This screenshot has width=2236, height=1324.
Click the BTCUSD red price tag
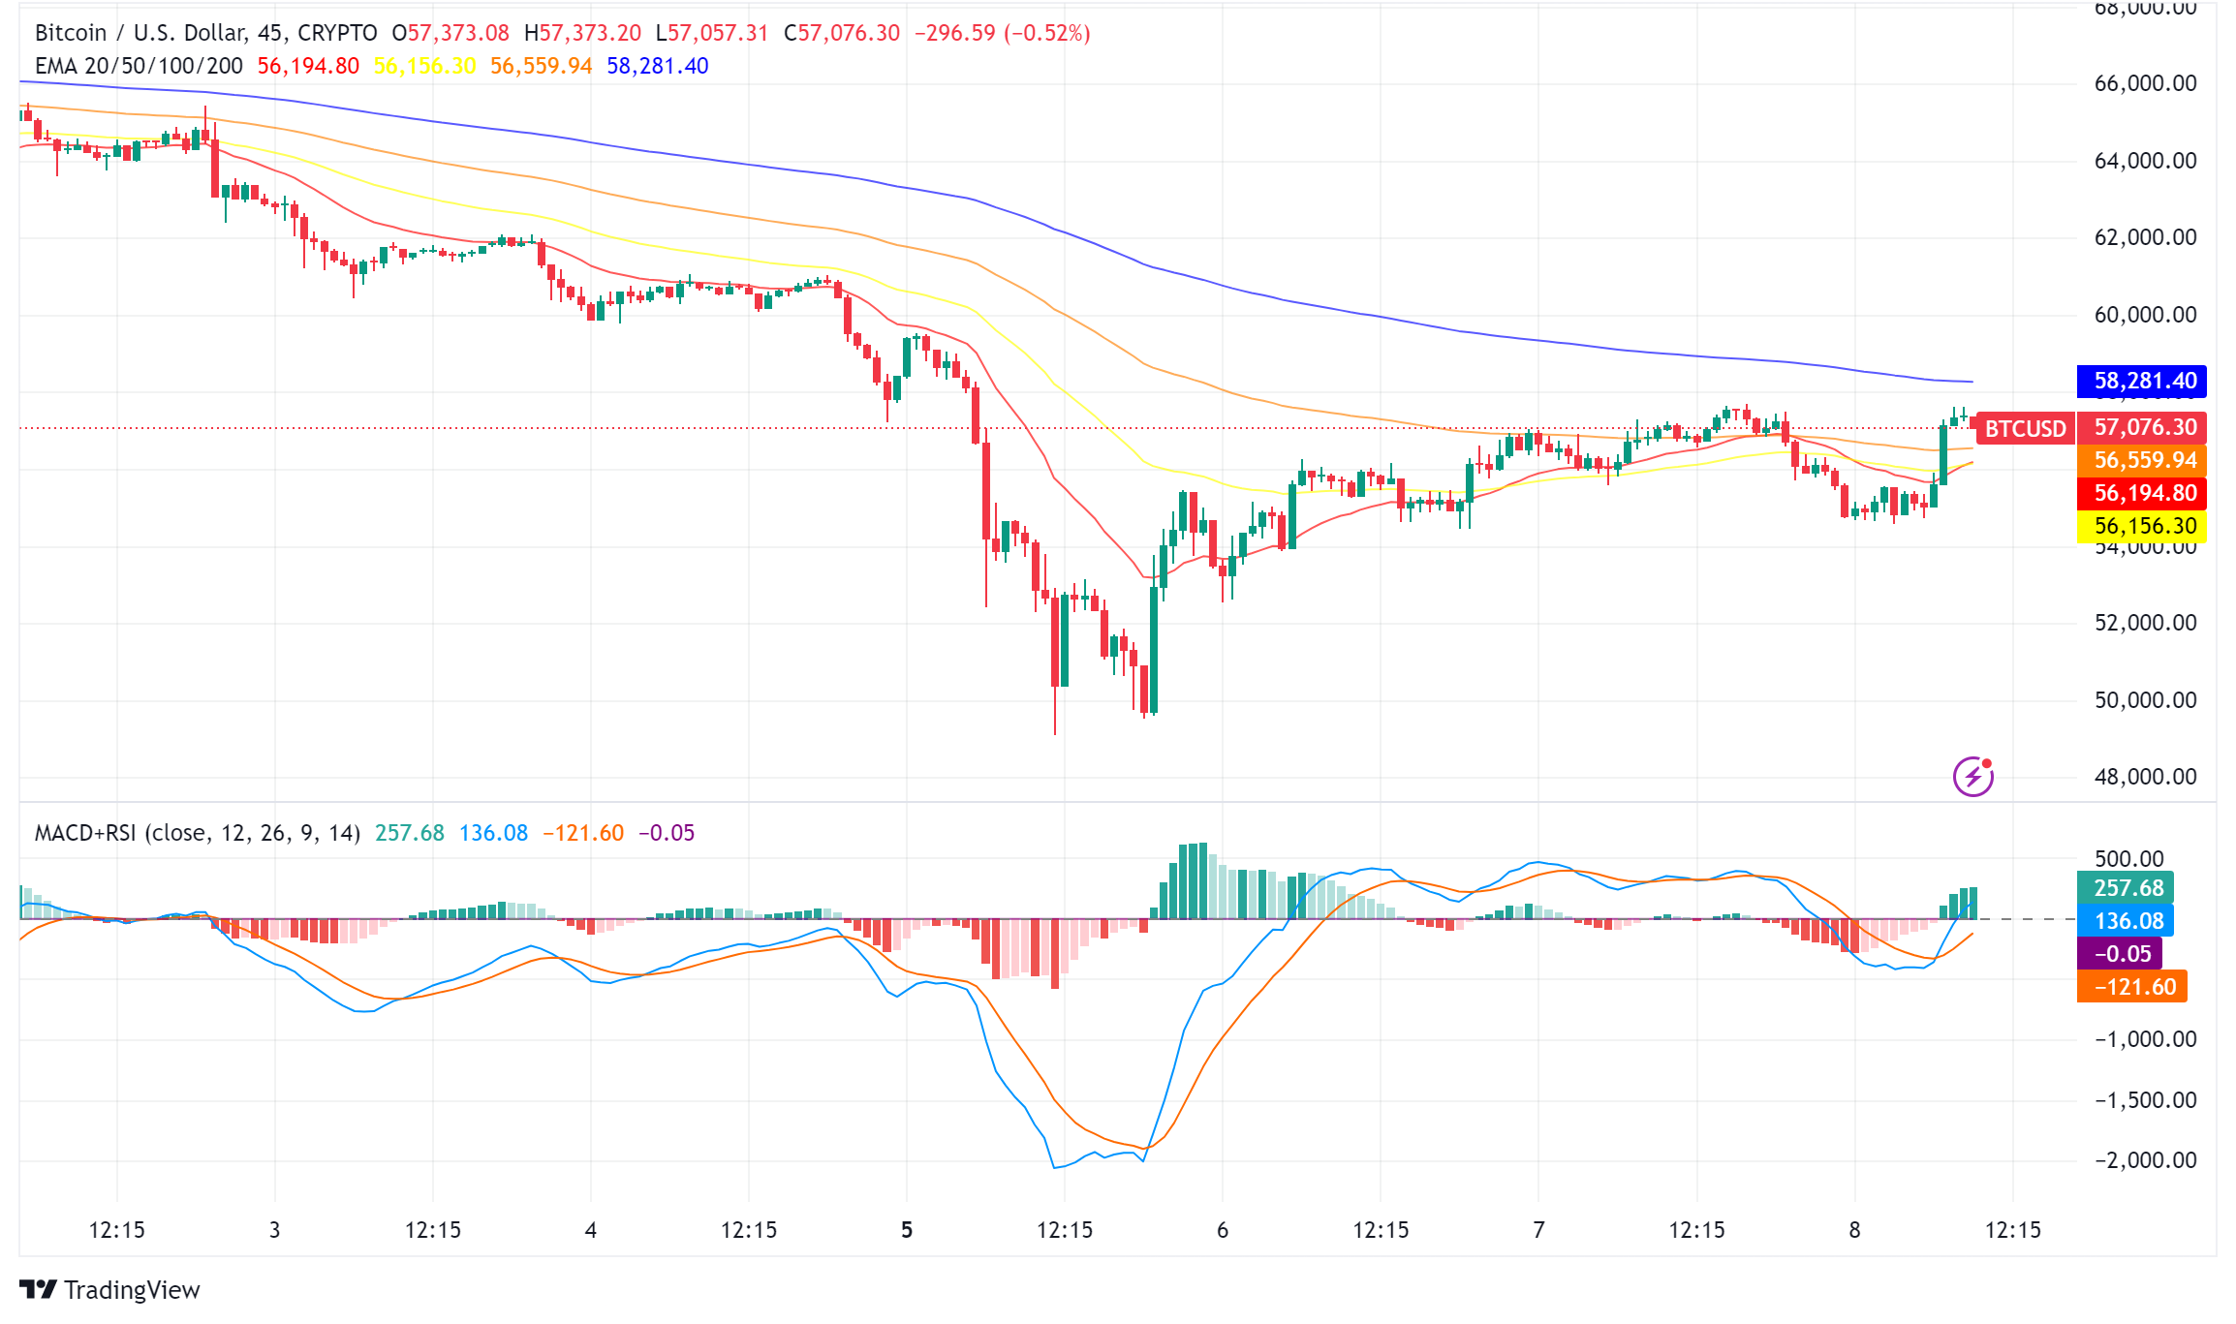click(2025, 428)
